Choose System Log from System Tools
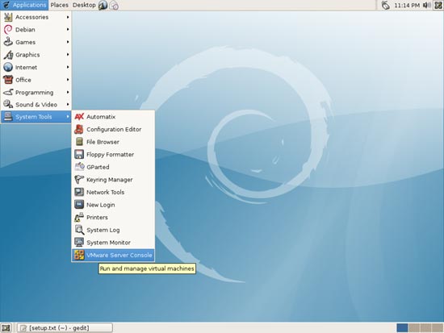 [113, 230]
